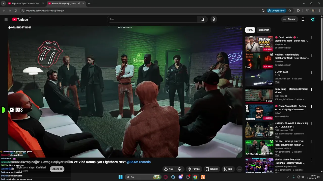Open Chrome extensions puzzle icon

pyautogui.click(x=298, y=11)
